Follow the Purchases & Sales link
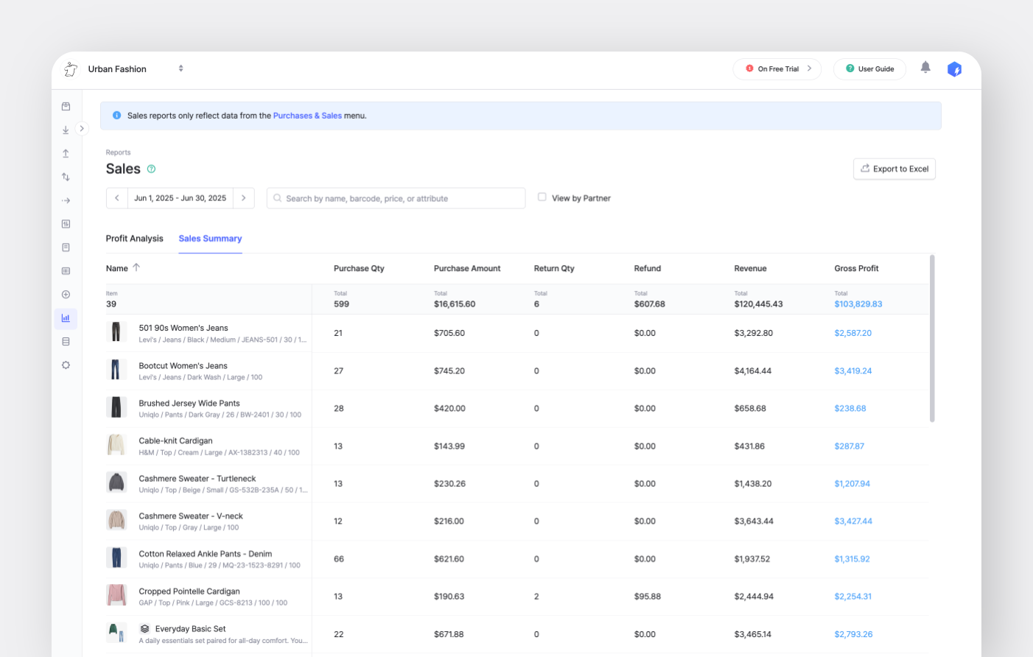1033x657 pixels. pyautogui.click(x=307, y=116)
